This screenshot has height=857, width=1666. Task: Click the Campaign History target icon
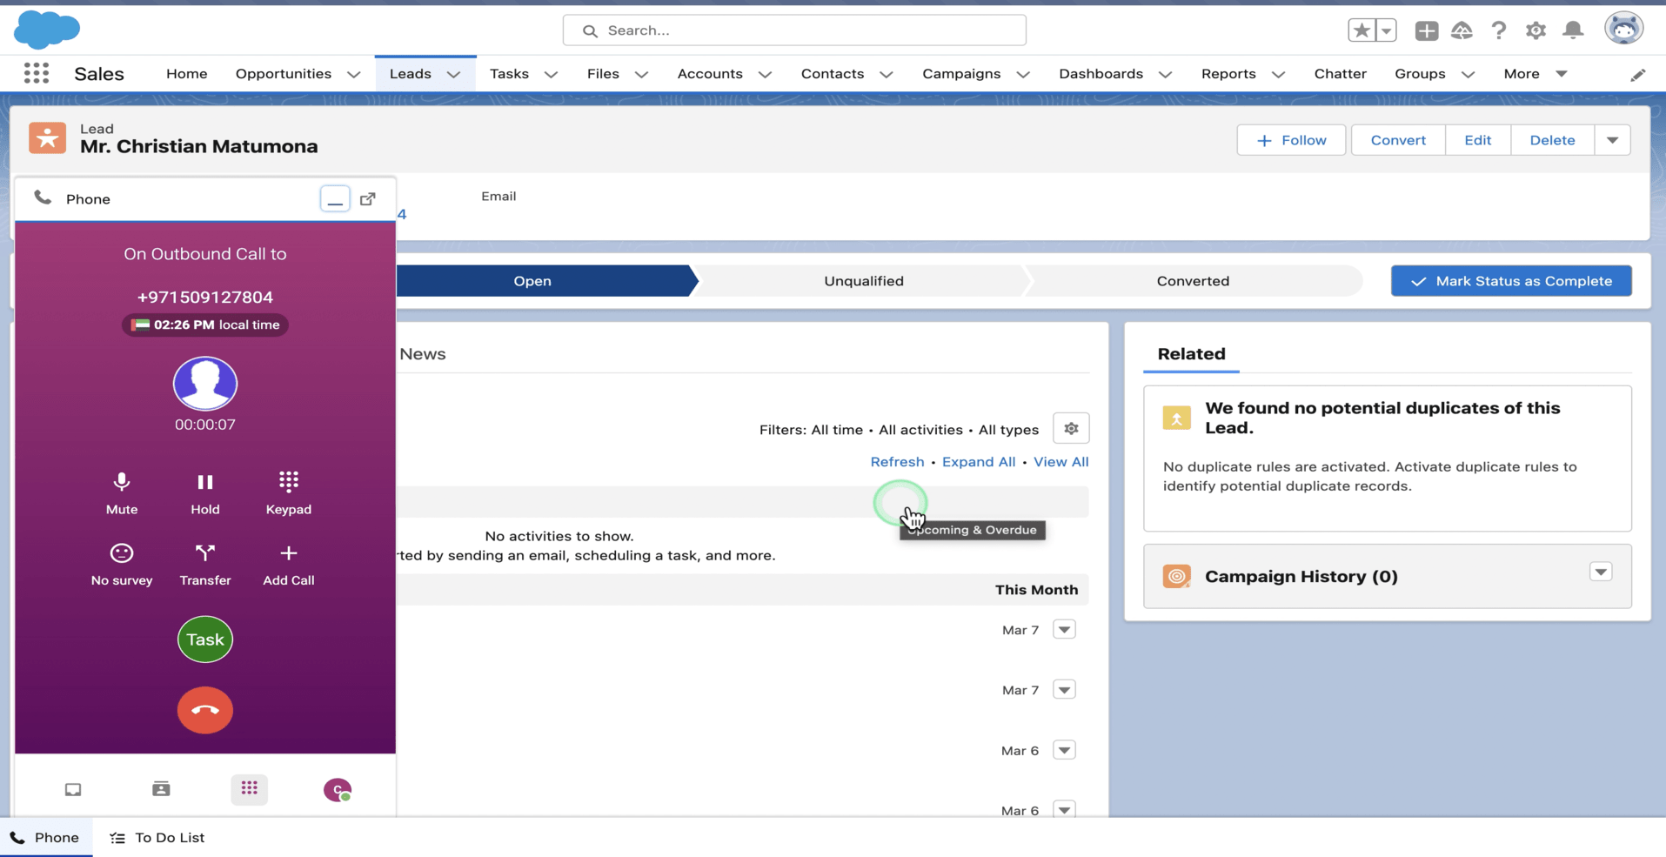pyautogui.click(x=1176, y=576)
